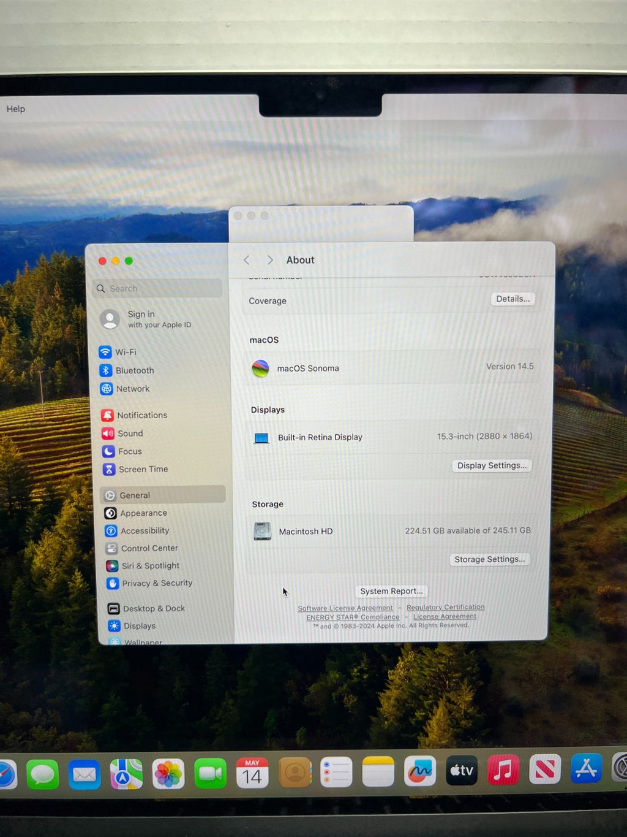The width and height of the screenshot is (627, 837).
Task: Open Storage Settings button
Action: (489, 559)
